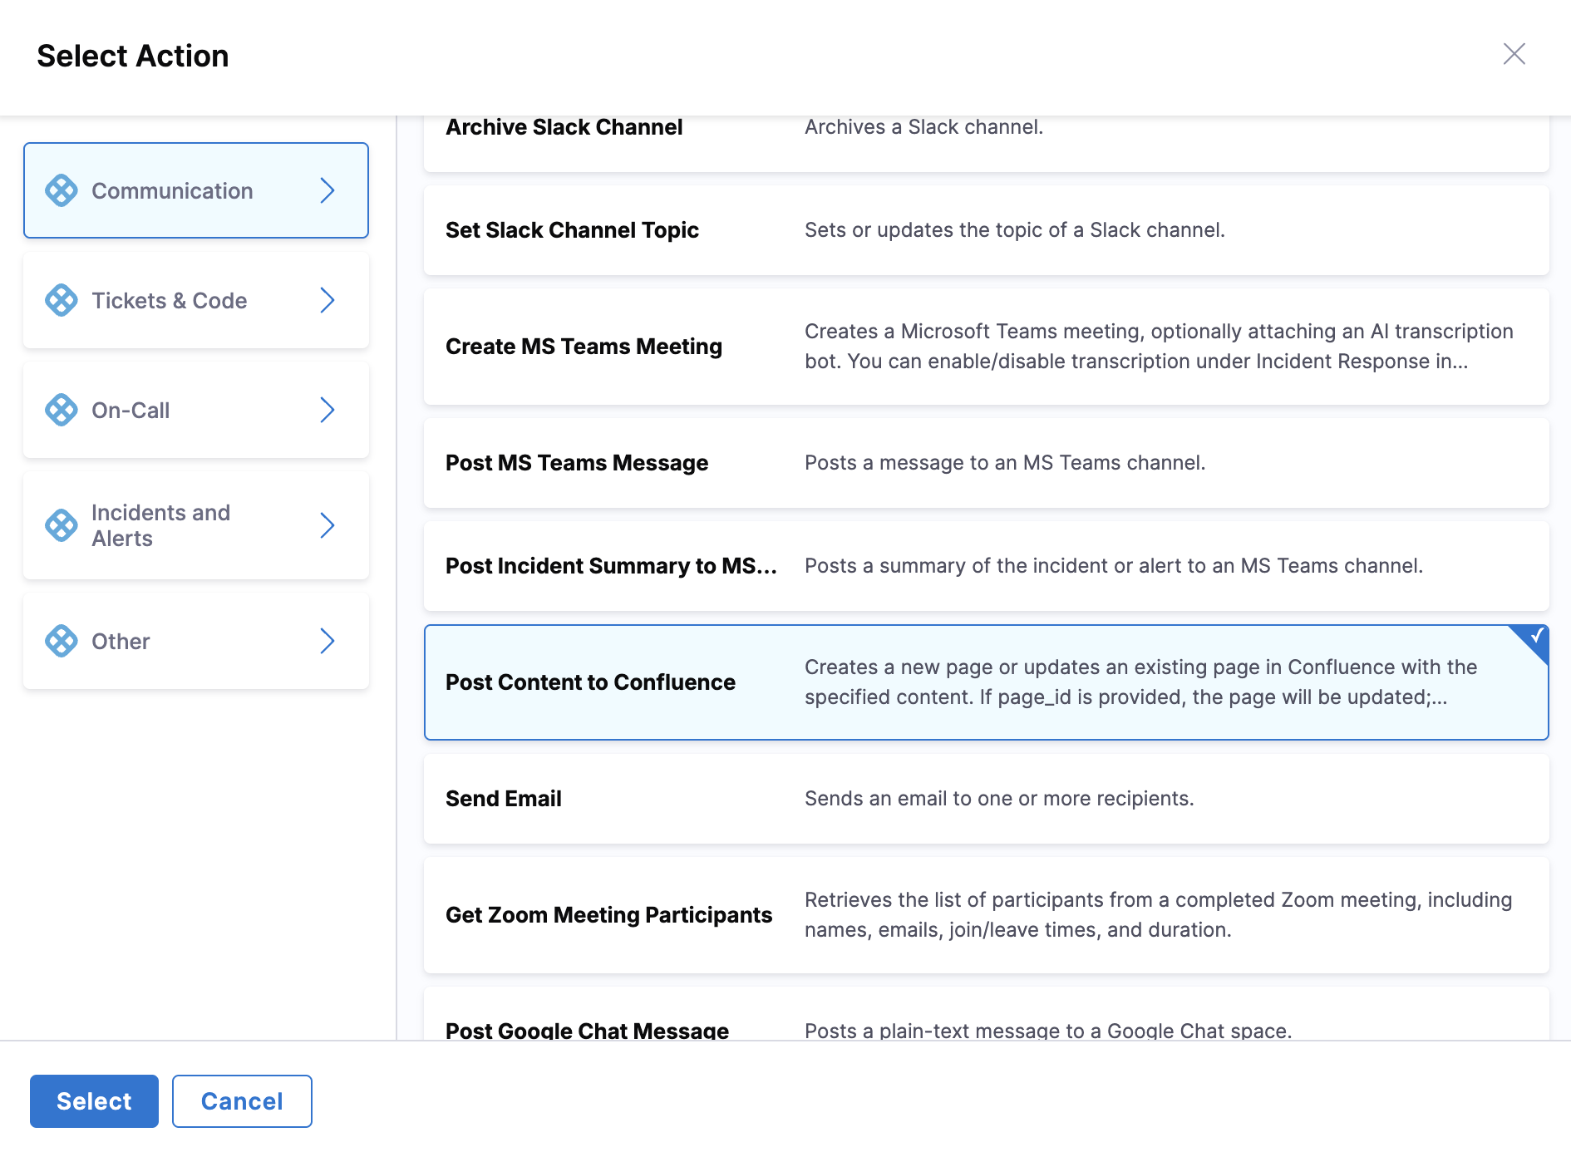Choose the Post MS Teams Message action
Image resolution: width=1571 pixels, height=1152 pixels.
tap(987, 463)
